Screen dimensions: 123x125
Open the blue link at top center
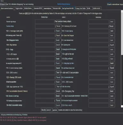tap(64, 4)
